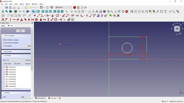This screenshot has height=103, width=184.
Task: Select the trim edge tool
Action: [x=87, y=15]
